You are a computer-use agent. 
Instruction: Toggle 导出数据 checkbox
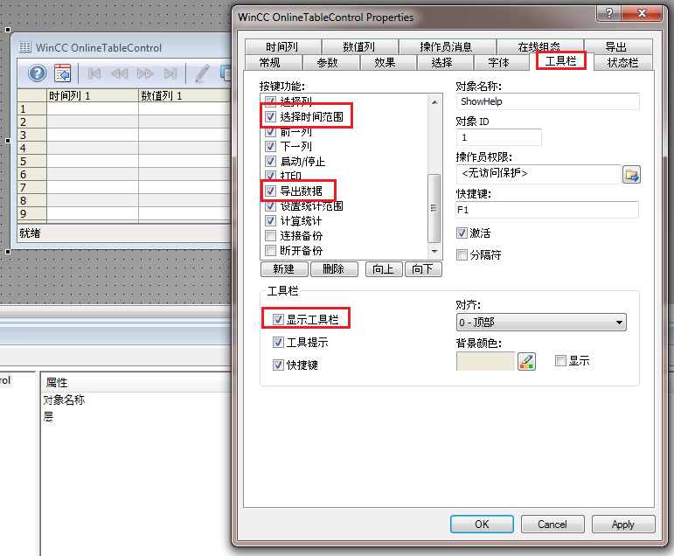(x=270, y=191)
